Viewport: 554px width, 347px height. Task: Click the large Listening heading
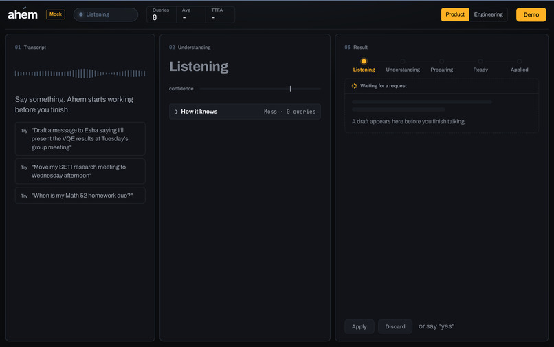pos(199,67)
